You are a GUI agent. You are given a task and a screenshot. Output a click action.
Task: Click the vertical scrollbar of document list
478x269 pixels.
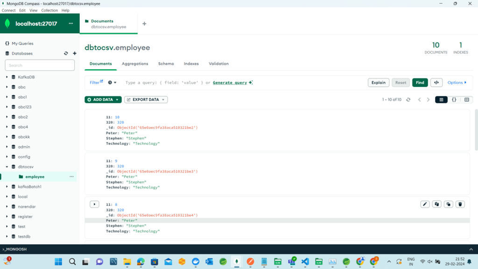click(476, 130)
